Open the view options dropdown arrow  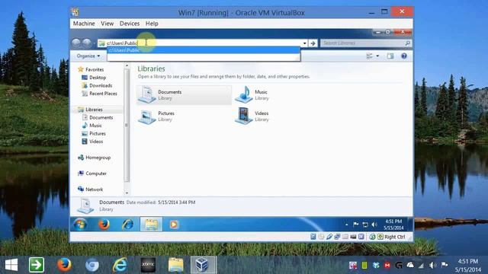point(377,56)
